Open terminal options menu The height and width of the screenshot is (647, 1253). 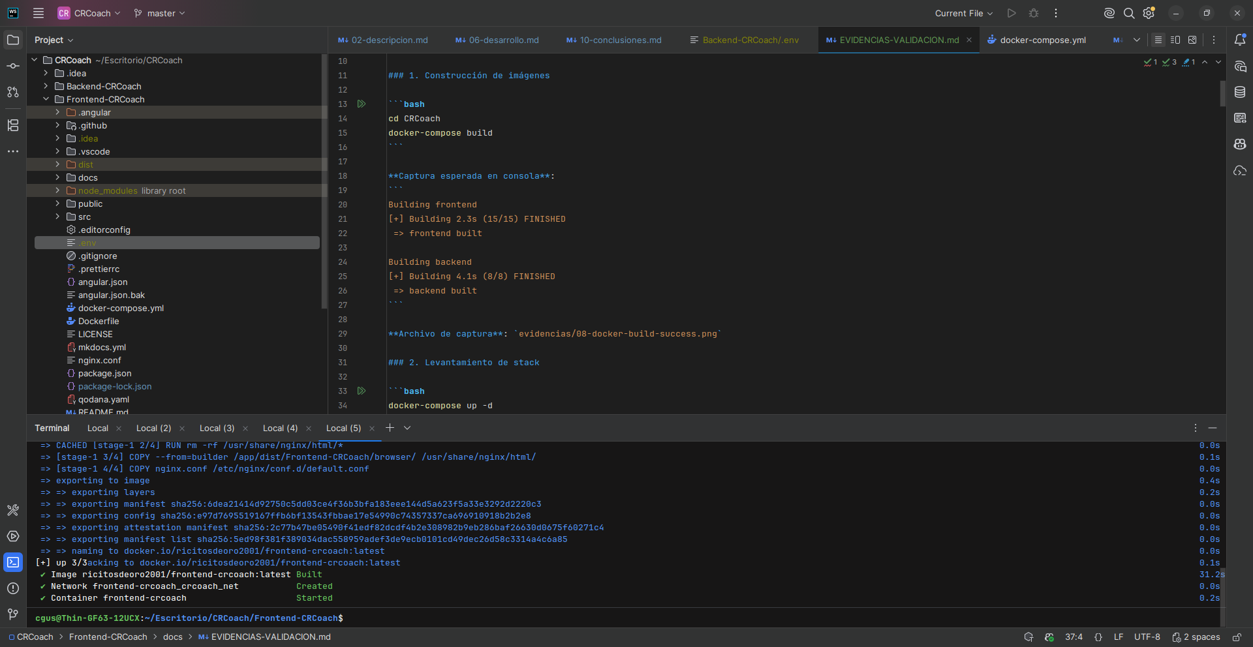1196,428
